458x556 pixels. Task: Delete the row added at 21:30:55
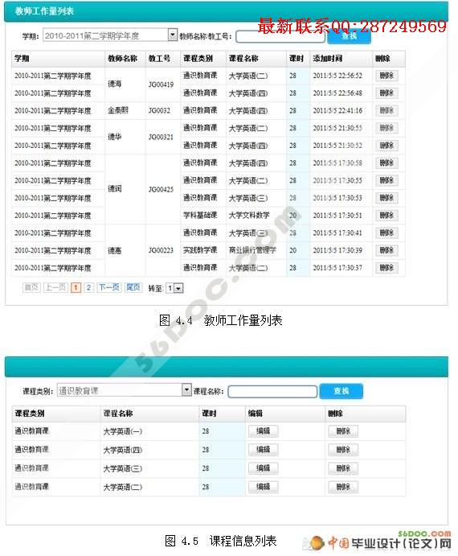point(386,128)
